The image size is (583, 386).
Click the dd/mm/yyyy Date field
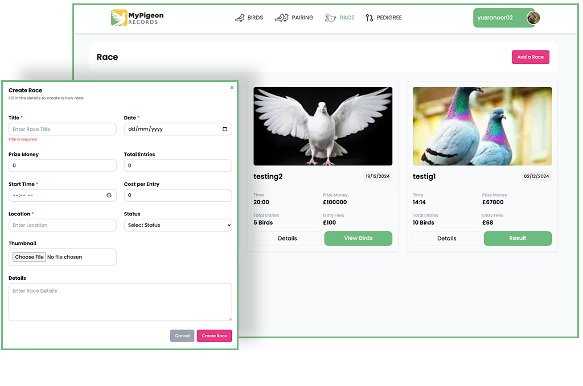click(178, 129)
